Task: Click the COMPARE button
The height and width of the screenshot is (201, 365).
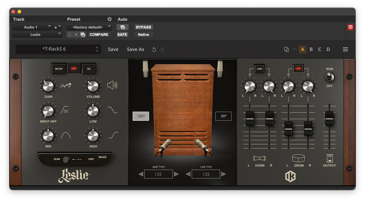Action: click(x=99, y=35)
